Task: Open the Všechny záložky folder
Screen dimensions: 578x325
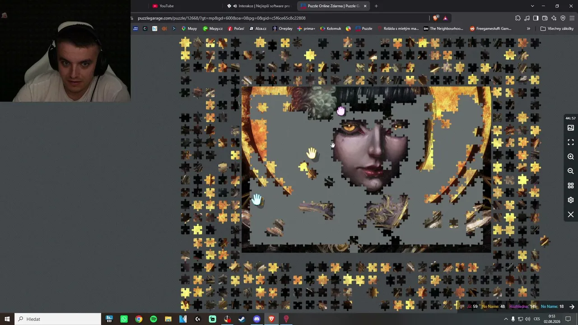Action: [557, 28]
